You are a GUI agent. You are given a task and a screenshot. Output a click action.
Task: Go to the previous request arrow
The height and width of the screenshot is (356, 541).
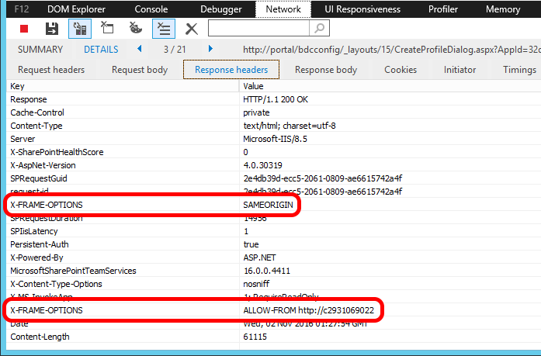pos(140,49)
